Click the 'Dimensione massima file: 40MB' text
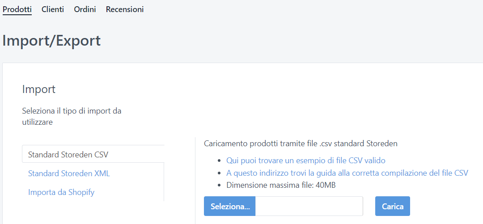The image size is (483, 224). click(281, 185)
